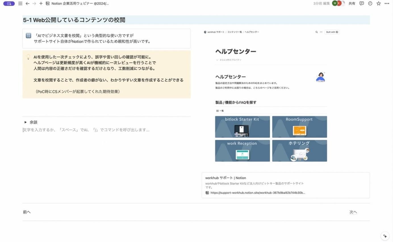This screenshot has height=242, width=393.
Task: Click the heading '5-1 Web公開しているコンテンツの校閲'
Action: click(x=74, y=20)
